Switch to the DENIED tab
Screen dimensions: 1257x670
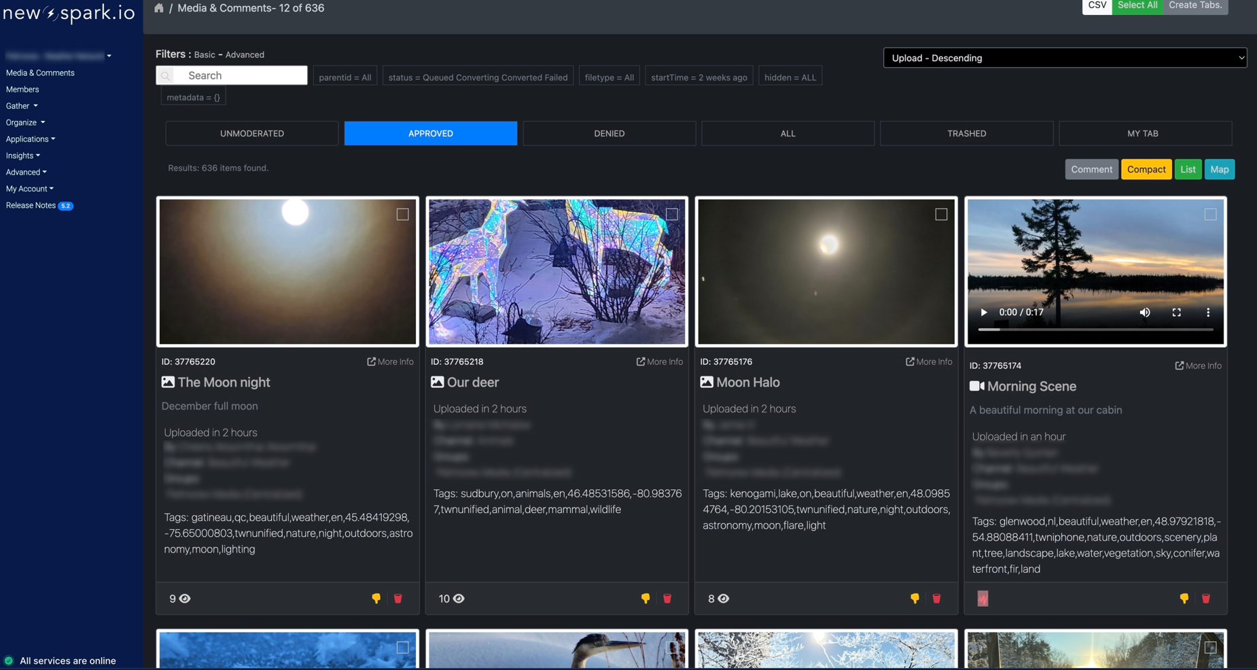click(x=608, y=133)
